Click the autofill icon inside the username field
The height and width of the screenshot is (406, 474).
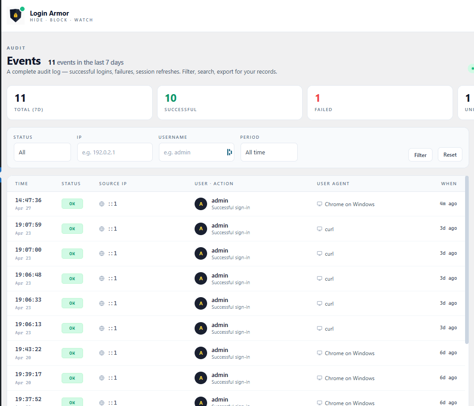(229, 152)
